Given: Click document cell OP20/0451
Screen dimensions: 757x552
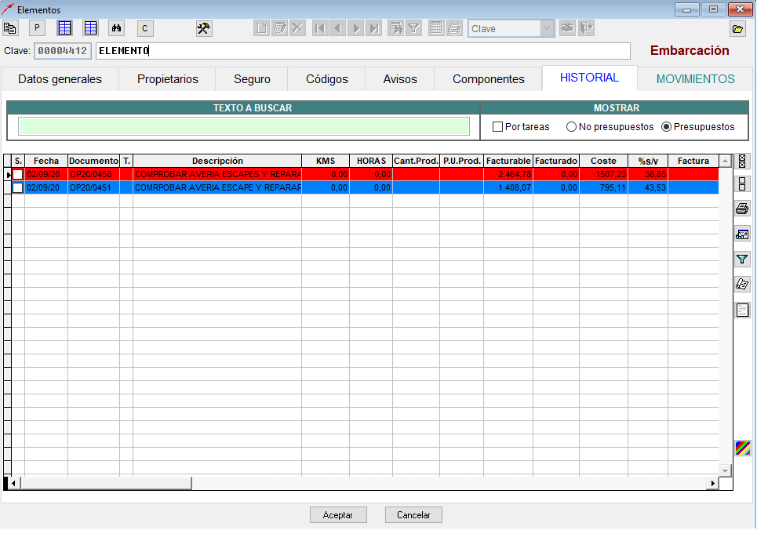Looking at the screenshot, I should point(93,187).
